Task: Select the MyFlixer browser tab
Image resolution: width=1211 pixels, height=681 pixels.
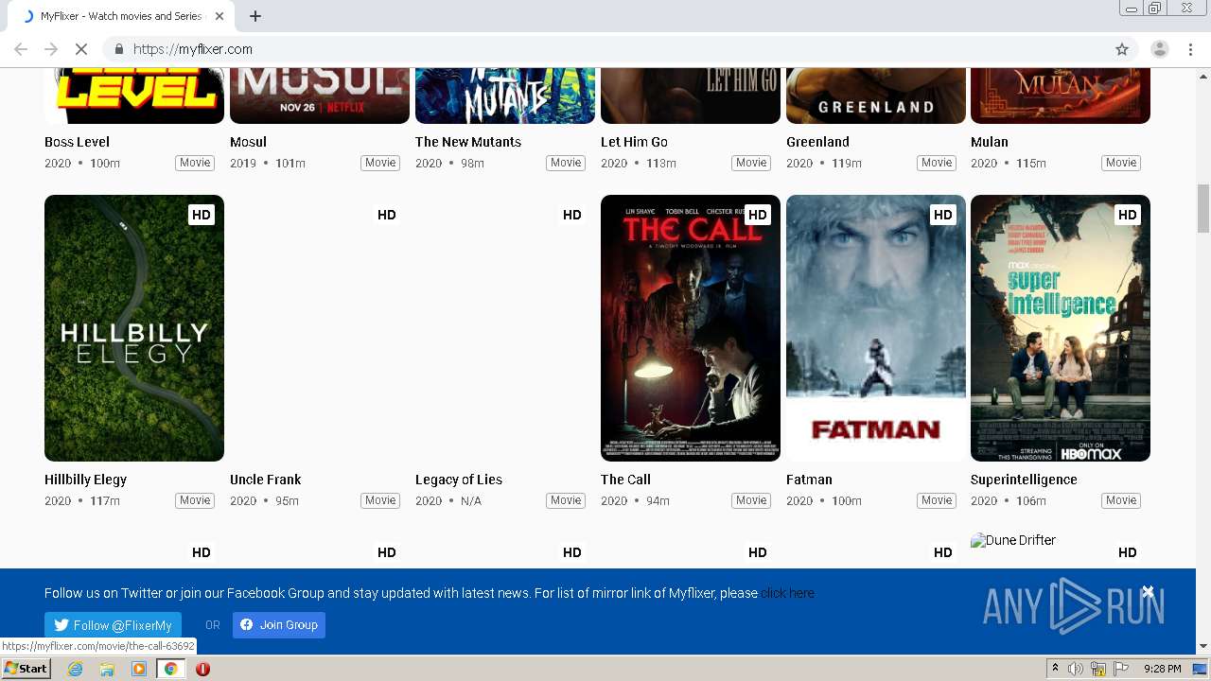Action: (121, 16)
